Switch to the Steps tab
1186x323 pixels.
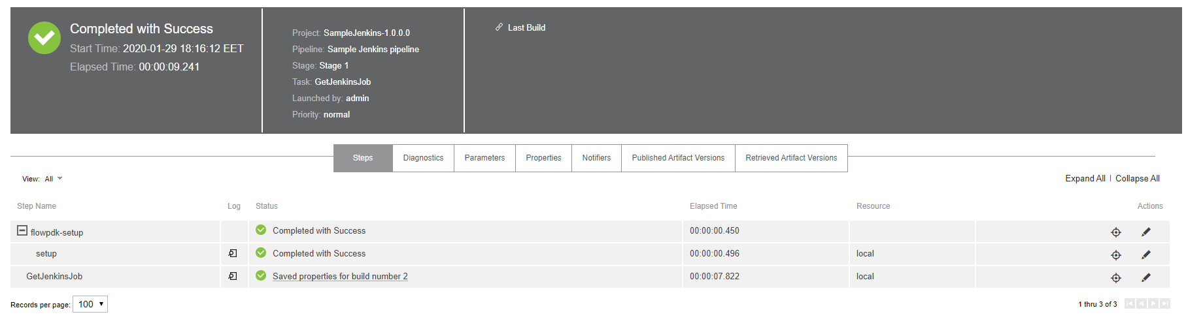[x=363, y=158]
